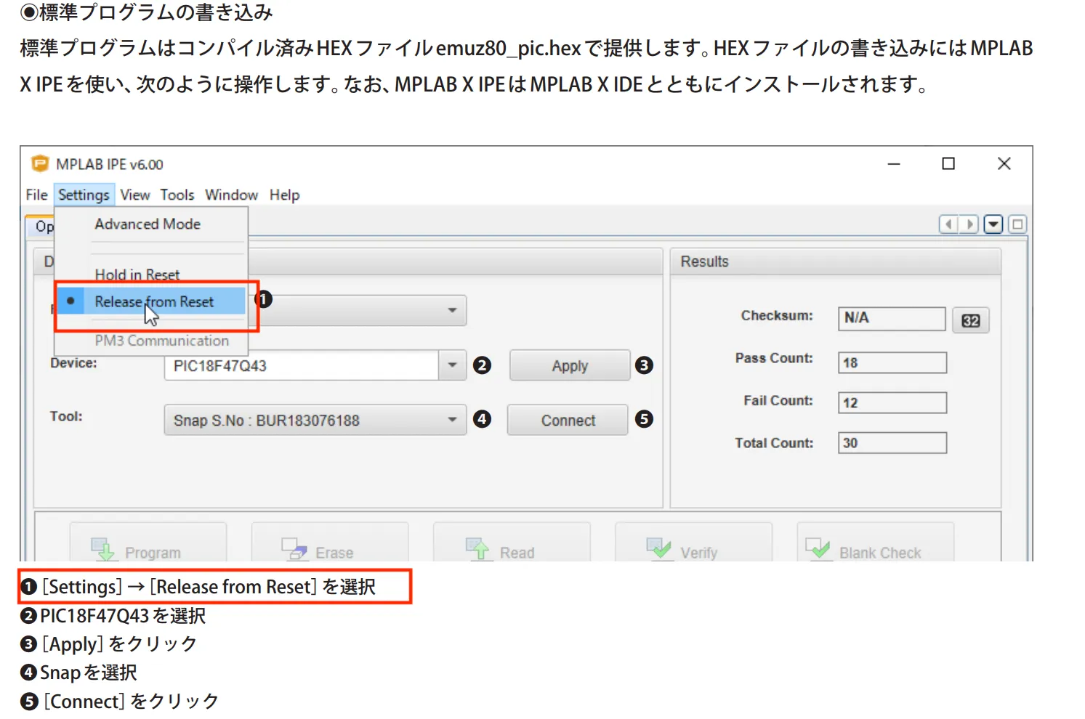Click the 'Fail Count:' label
The height and width of the screenshot is (719, 1085).
(778, 400)
